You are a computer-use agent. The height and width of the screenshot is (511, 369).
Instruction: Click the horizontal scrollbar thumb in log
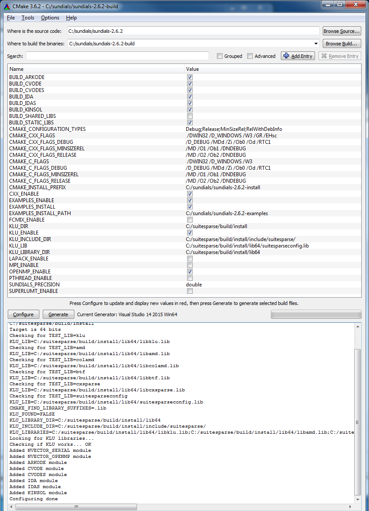click(x=76, y=507)
